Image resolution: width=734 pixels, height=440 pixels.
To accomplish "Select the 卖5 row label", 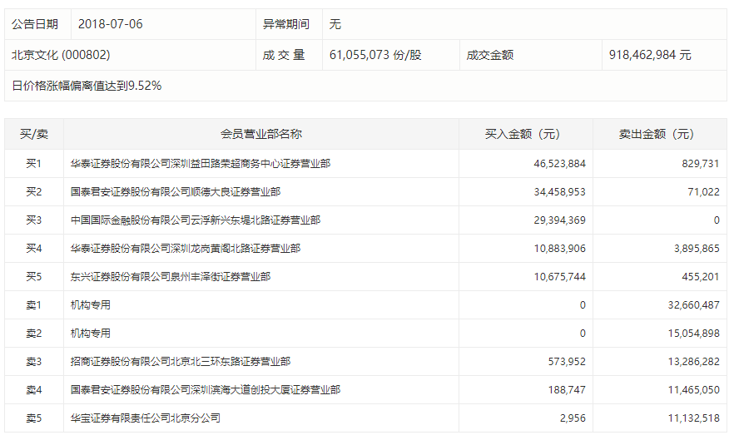I will [x=33, y=418].
